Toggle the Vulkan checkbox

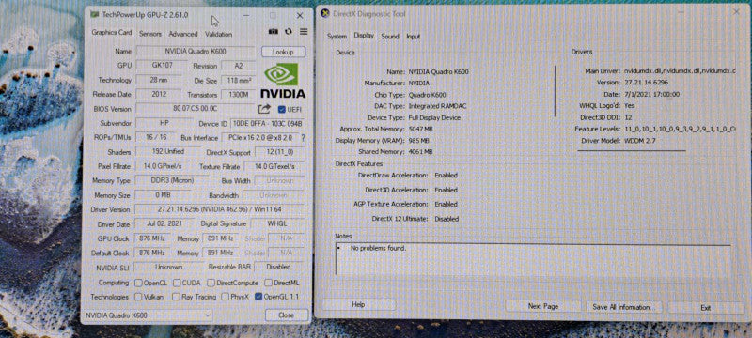[x=138, y=297]
